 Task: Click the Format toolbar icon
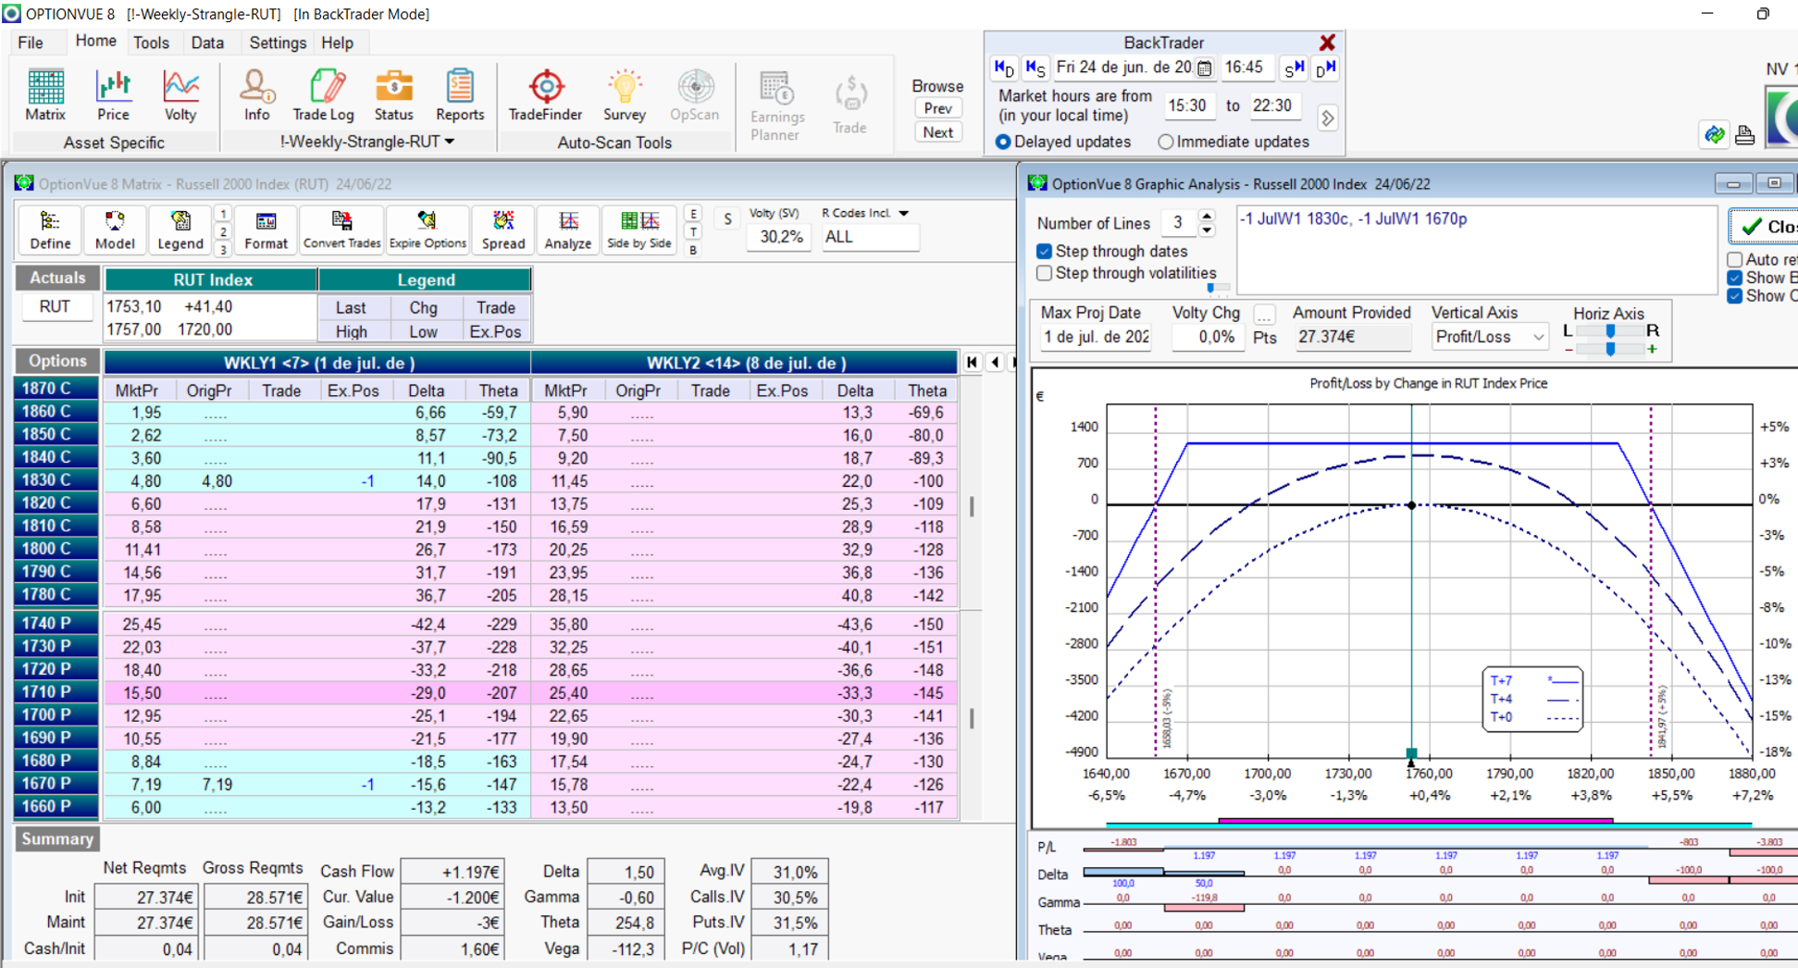(266, 230)
